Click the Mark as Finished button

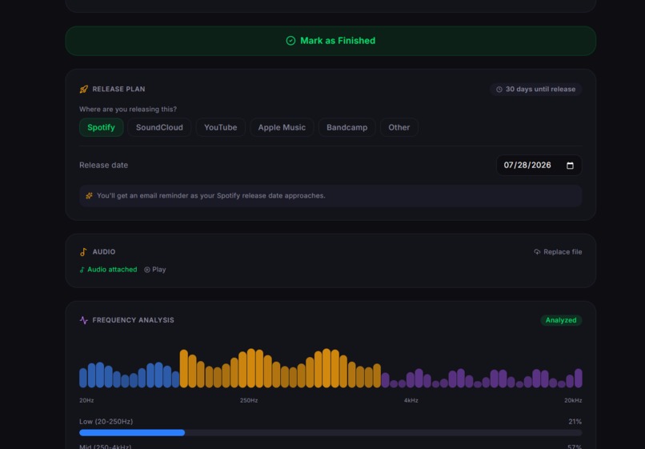tap(331, 41)
